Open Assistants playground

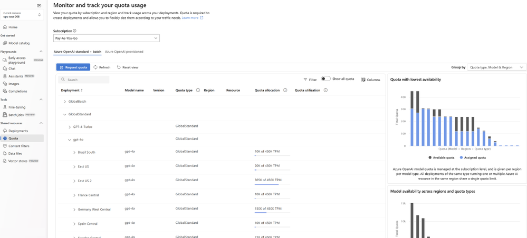coord(15,76)
